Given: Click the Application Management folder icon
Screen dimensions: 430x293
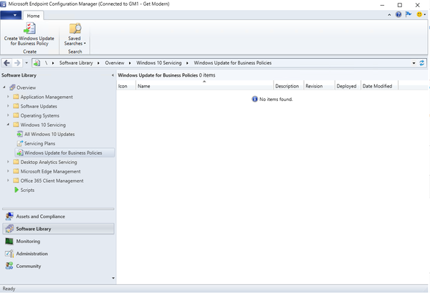Looking at the screenshot, I should click(16, 97).
